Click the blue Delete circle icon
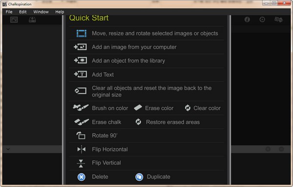The width and height of the screenshot is (293, 187). pyautogui.click(x=81, y=177)
